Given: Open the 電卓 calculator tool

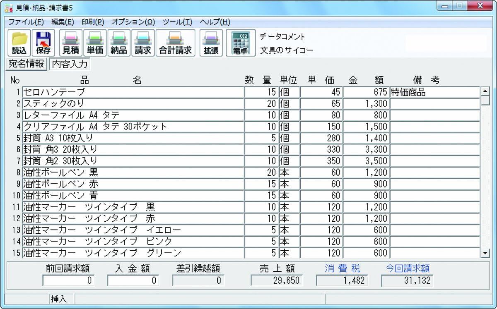Looking at the screenshot, I should (x=240, y=43).
